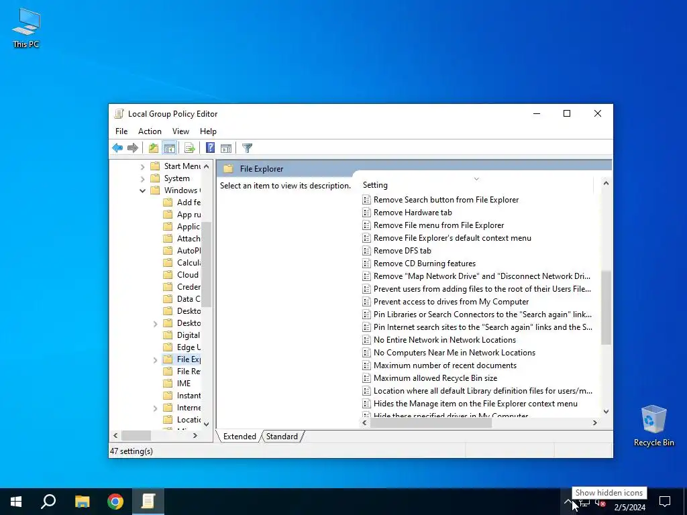Expand the File Explorer tree node
This screenshot has width=687, height=515.
click(x=155, y=360)
